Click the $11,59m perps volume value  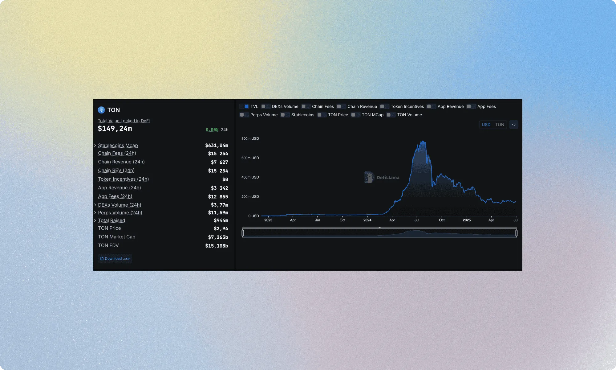coord(218,213)
